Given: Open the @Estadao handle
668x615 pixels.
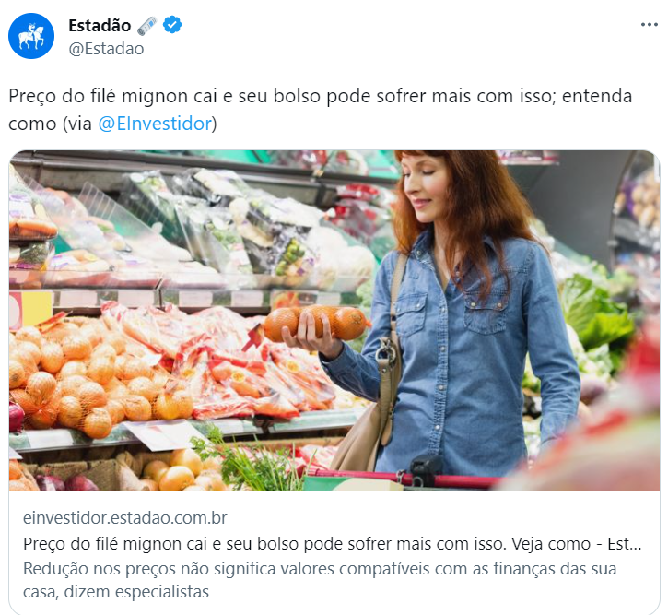Looking at the screenshot, I should (106, 49).
